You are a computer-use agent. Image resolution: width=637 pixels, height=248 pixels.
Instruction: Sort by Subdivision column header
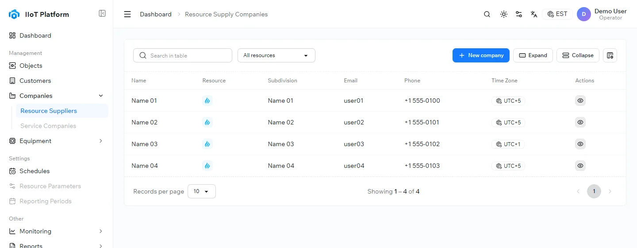click(283, 81)
